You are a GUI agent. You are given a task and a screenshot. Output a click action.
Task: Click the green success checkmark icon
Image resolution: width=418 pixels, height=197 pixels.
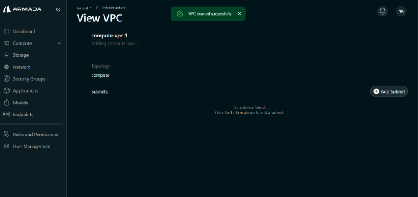coord(180,13)
